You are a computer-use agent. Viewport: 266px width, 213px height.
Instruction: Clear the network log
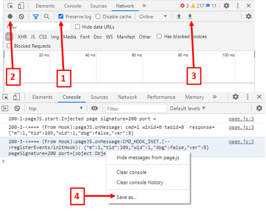point(21,16)
